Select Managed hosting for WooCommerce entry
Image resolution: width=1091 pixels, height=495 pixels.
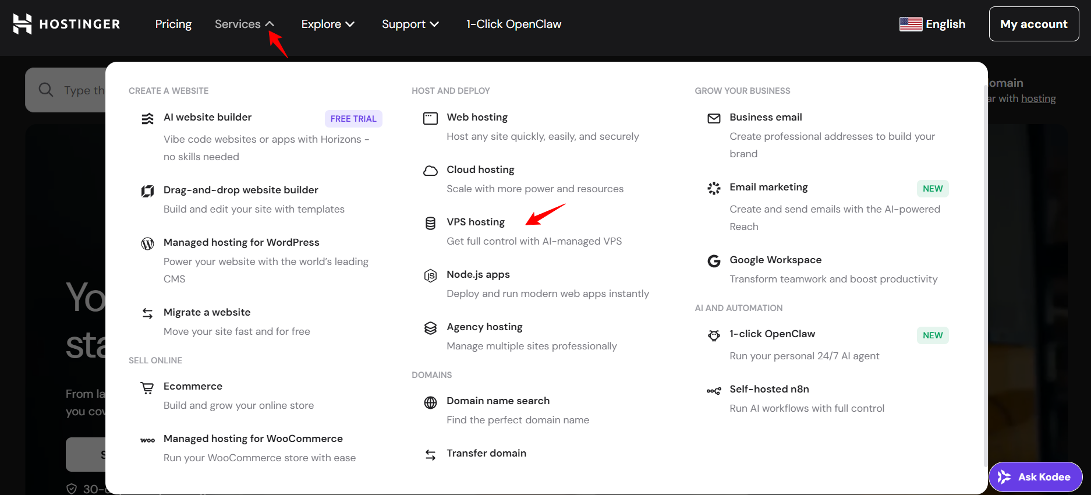(253, 439)
